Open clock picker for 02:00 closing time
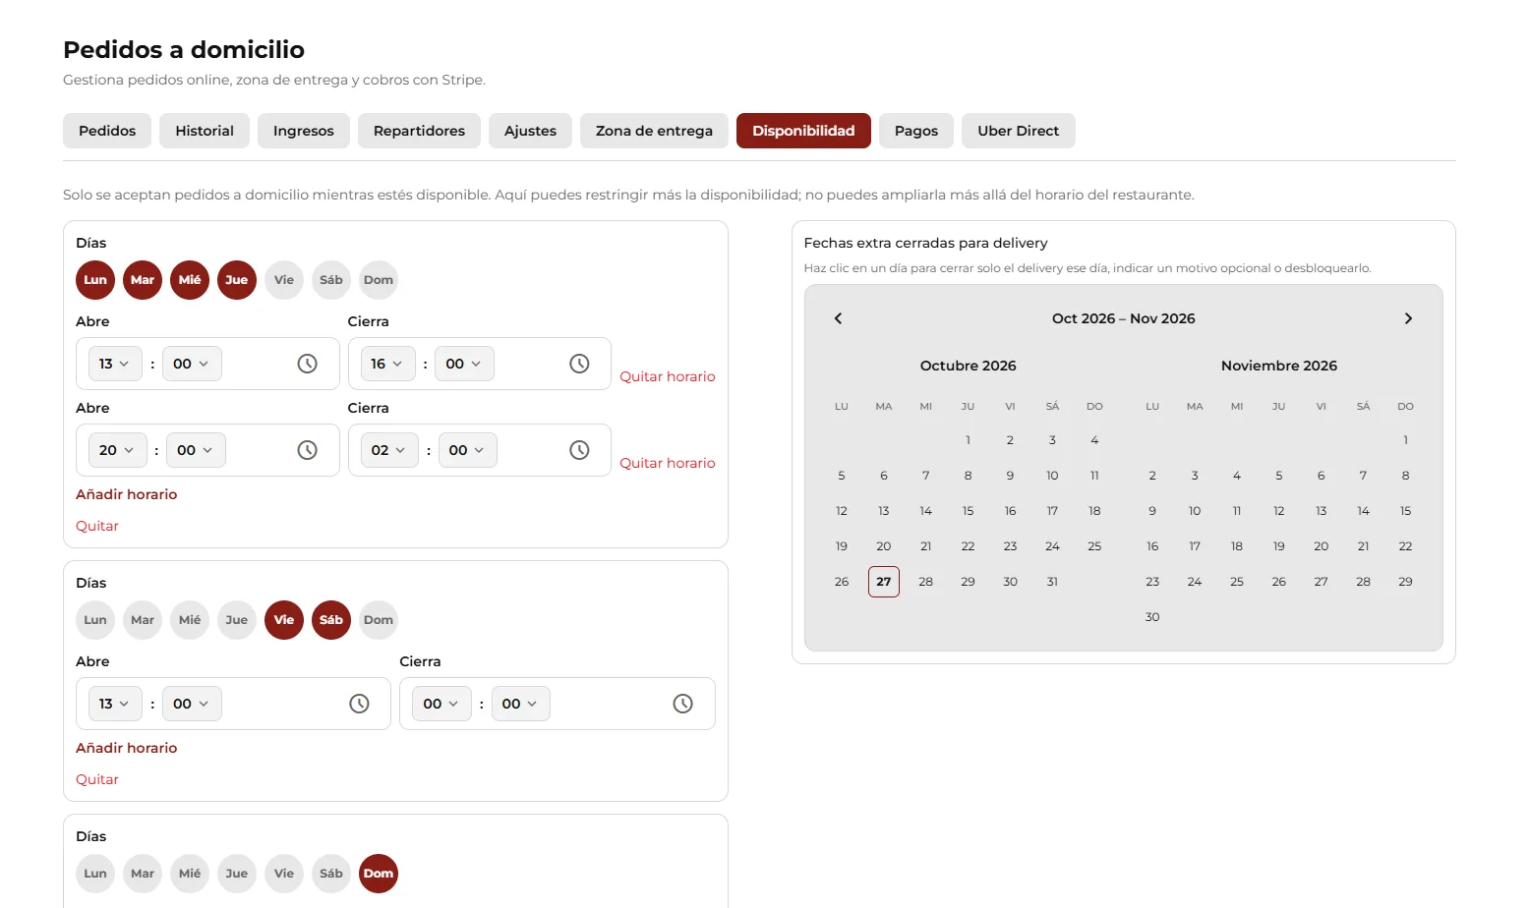The height and width of the screenshot is (908, 1529). [x=580, y=450]
